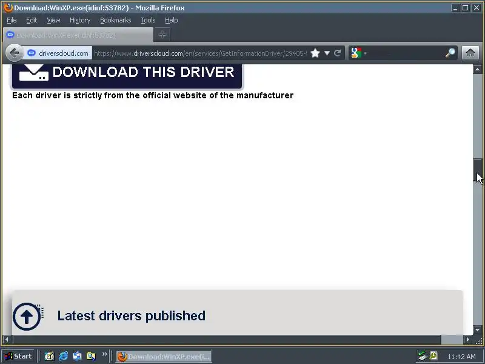
Task: Open the Edit menu
Action: point(32,20)
